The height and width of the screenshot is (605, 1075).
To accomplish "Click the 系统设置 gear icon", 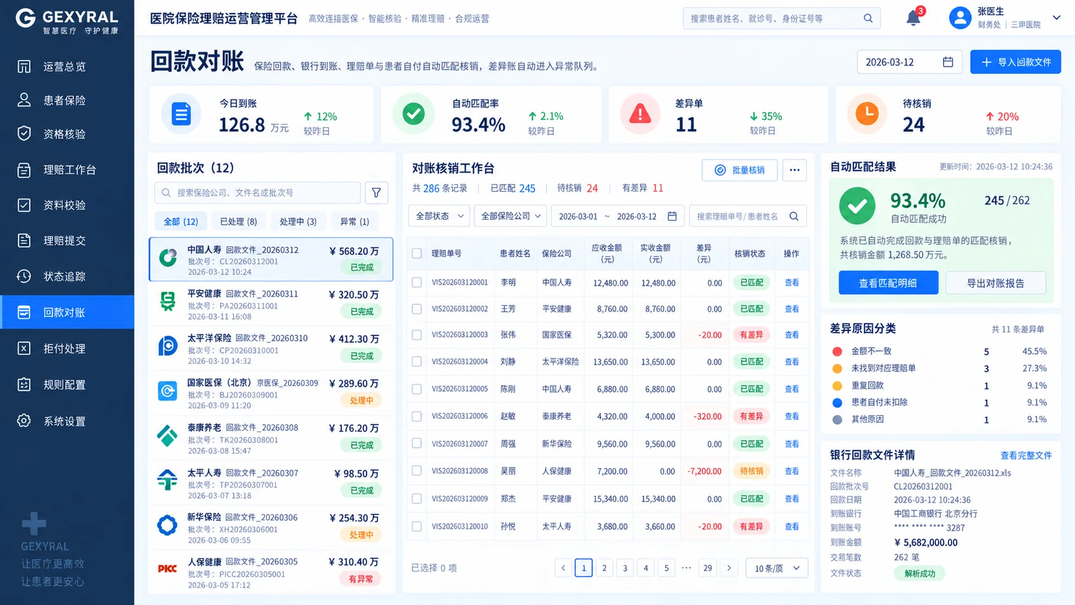I will (x=24, y=420).
